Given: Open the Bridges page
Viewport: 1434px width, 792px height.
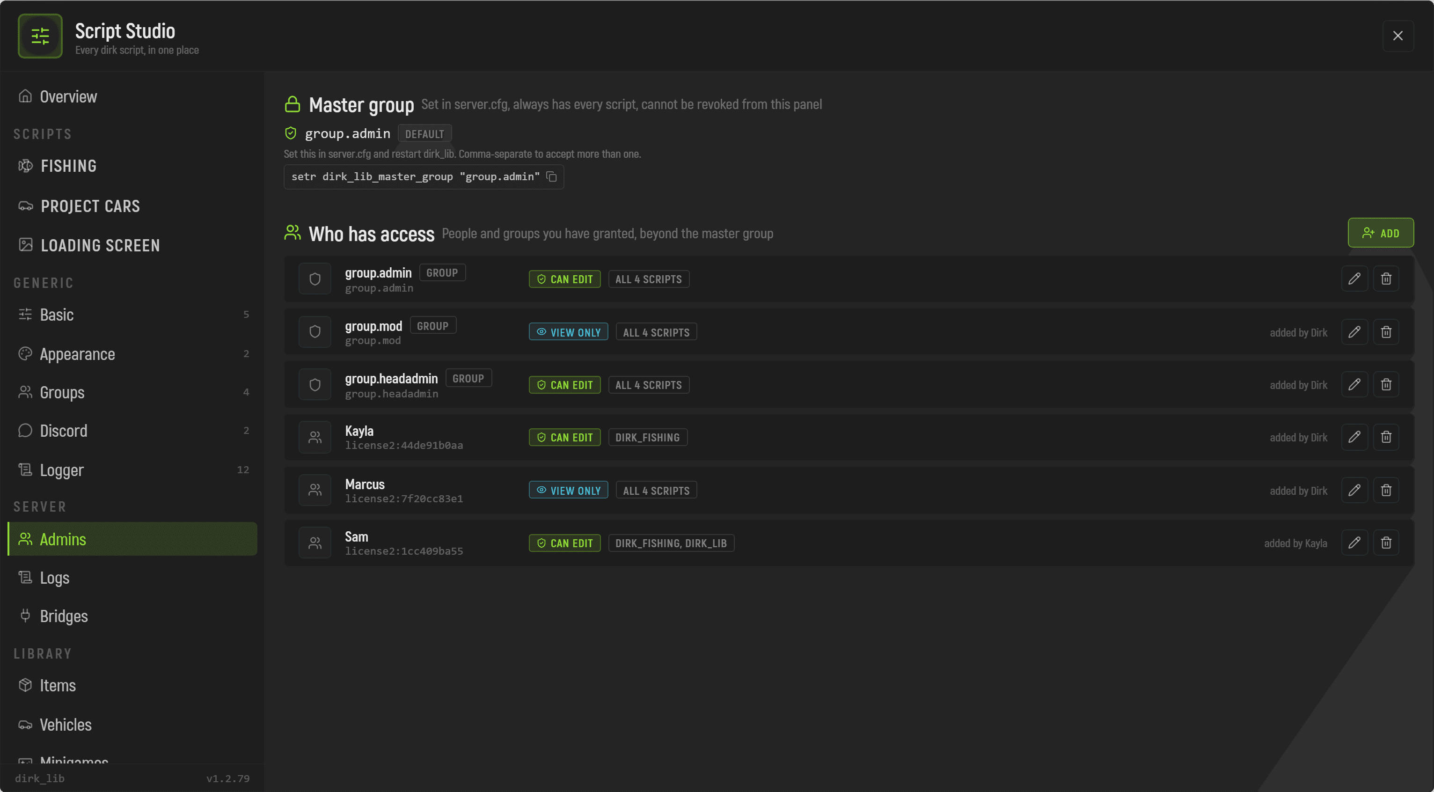Looking at the screenshot, I should [x=132, y=616].
